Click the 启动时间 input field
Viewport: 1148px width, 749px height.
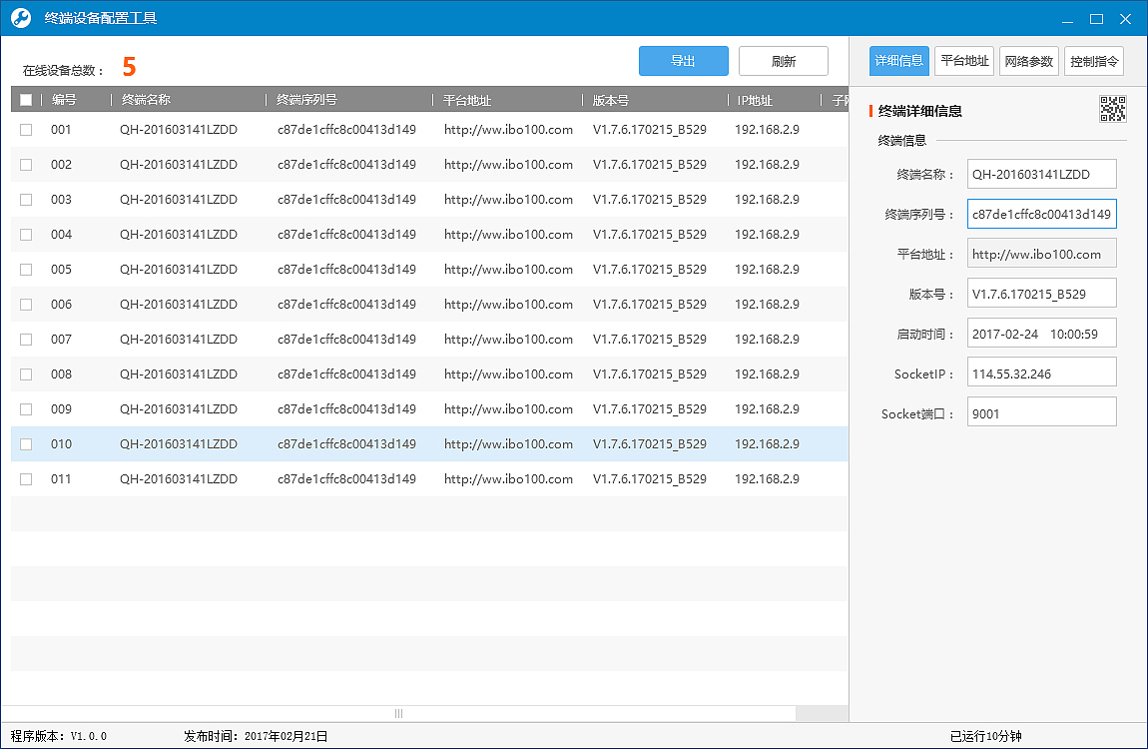tap(1041, 334)
